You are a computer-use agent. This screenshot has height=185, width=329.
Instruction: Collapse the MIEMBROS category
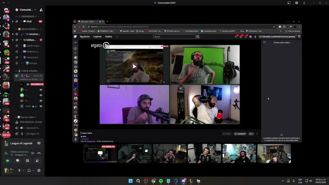pos(28,16)
